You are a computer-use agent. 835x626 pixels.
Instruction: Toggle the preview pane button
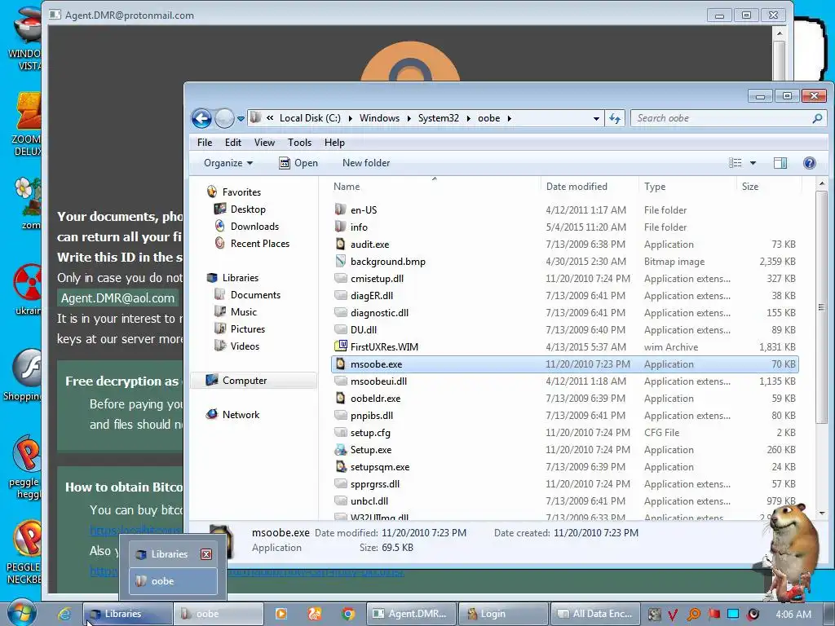click(x=780, y=163)
